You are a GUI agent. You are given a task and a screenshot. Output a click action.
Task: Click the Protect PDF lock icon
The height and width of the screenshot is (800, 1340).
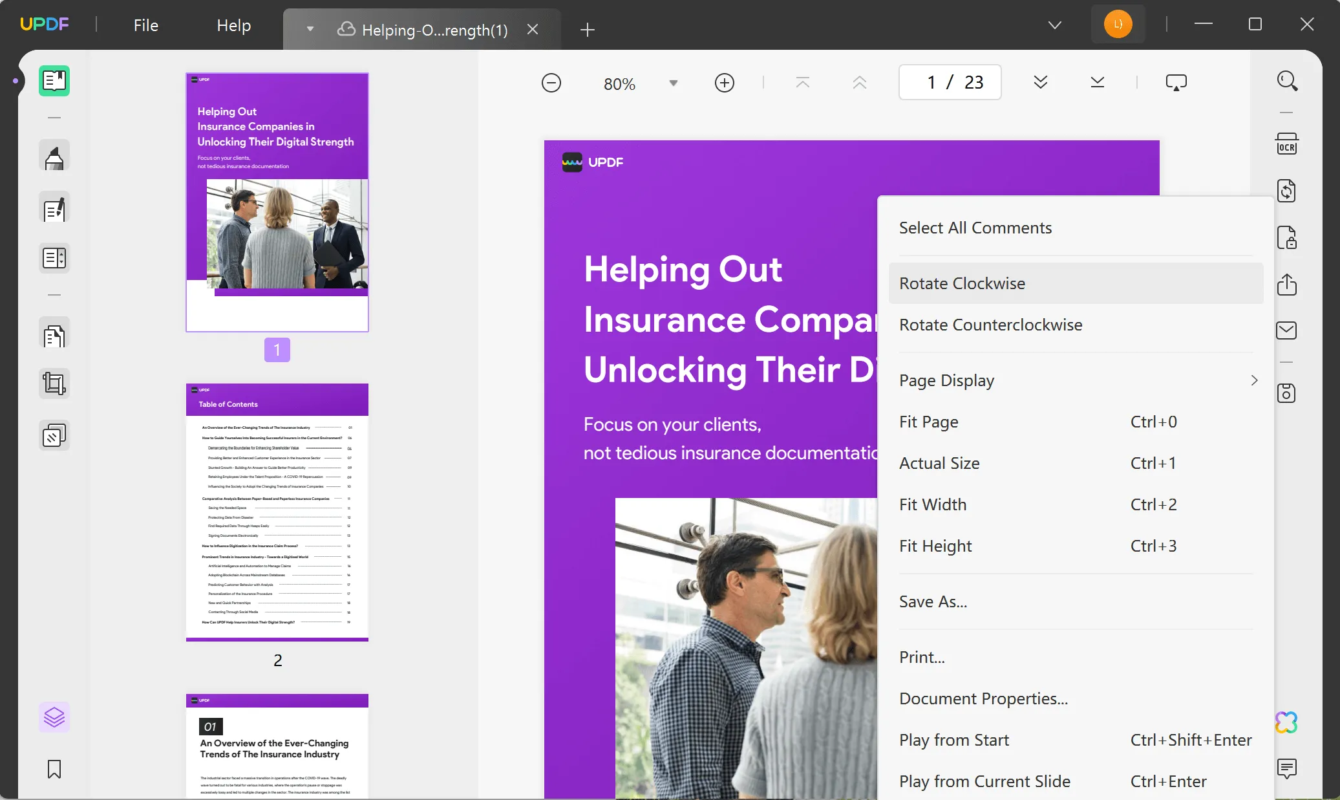[1286, 238]
